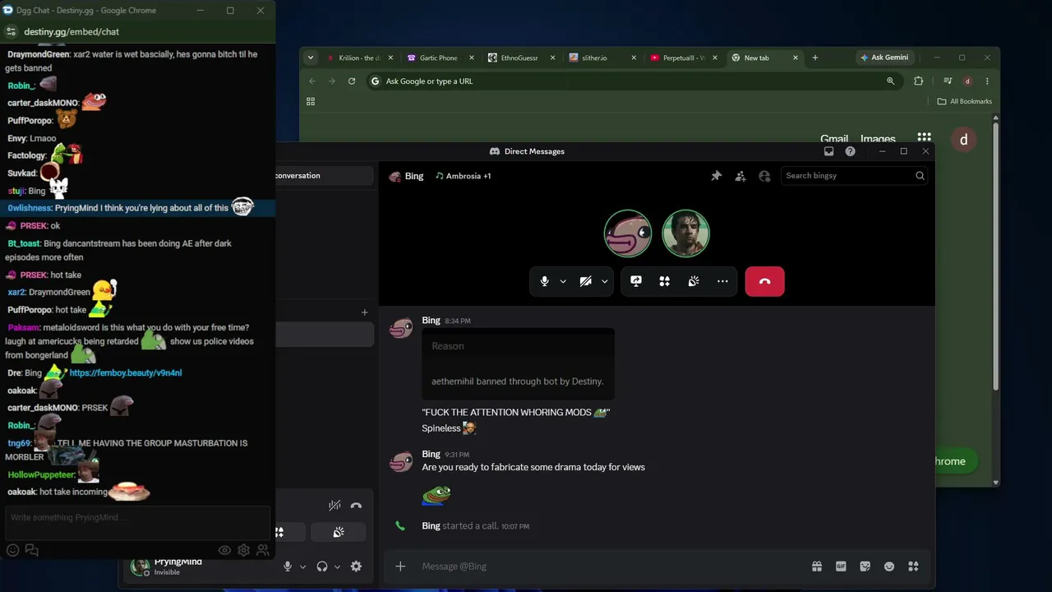
Task: Open Chrome media controls icon
Action: 948,81
